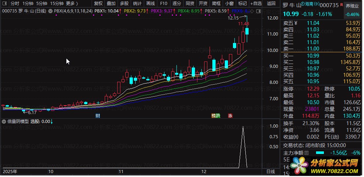Click the 涨 marker on the chart

230,116
